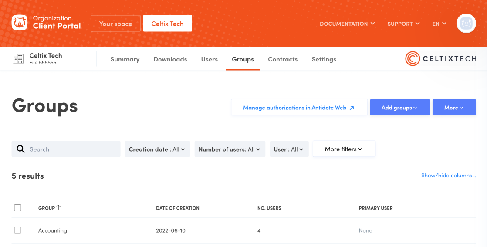The height and width of the screenshot is (247, 487).
Task: Click the organization building icon
Action: (x=18, y=59)
